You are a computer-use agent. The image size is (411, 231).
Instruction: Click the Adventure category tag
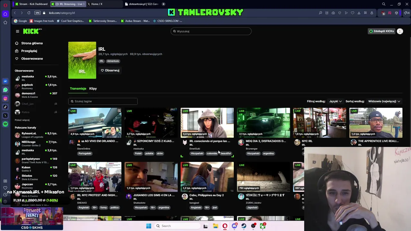click(x=113, y=61)
